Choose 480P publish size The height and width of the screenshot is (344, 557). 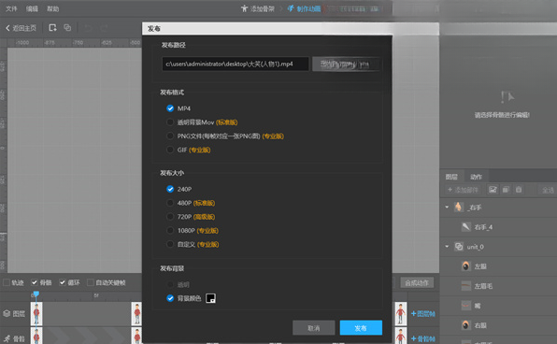(x=170, y=203)
